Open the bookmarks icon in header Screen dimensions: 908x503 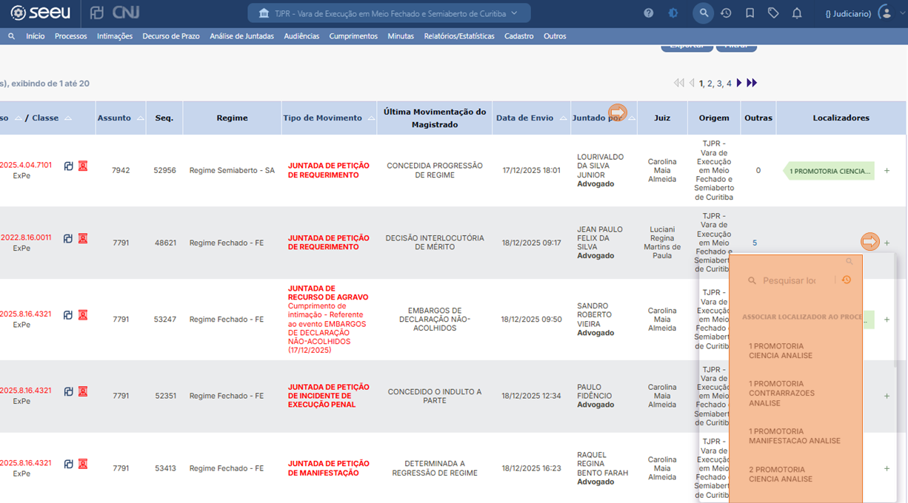tap(750, 13)
